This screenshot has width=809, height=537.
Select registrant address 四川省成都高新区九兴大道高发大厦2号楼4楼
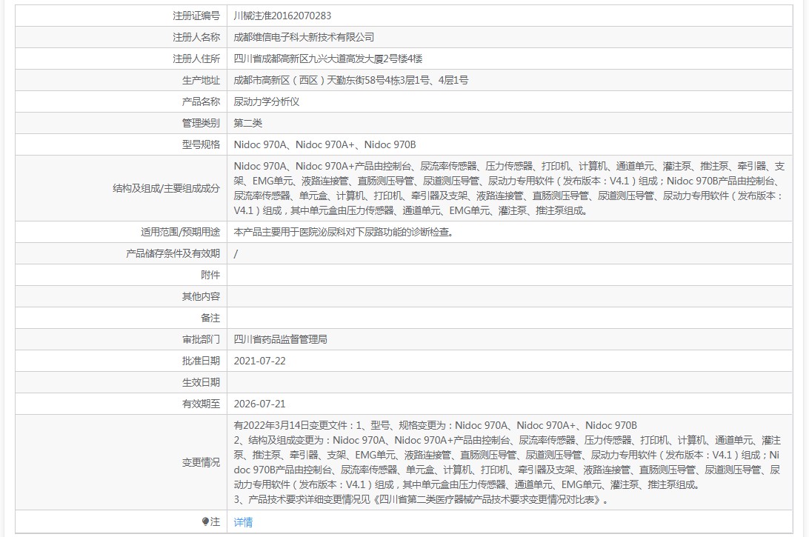(327, 59)
